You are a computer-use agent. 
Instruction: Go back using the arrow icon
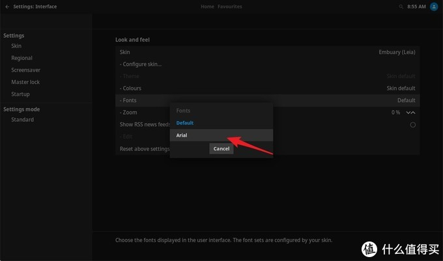7,7
